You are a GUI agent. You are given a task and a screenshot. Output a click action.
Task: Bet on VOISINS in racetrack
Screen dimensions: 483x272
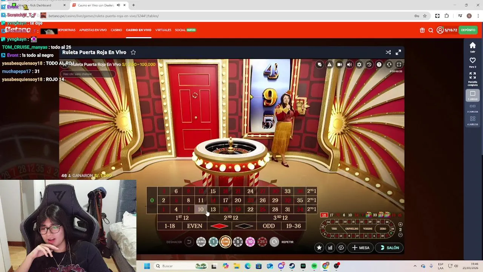pyautogui.click(x=368, y=229)
